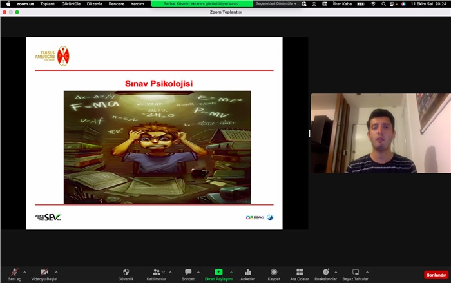The height and width of the screenshot is (283, 451).
Task: Open Control Center icon in menu bar
Action: tap(392, 4)
